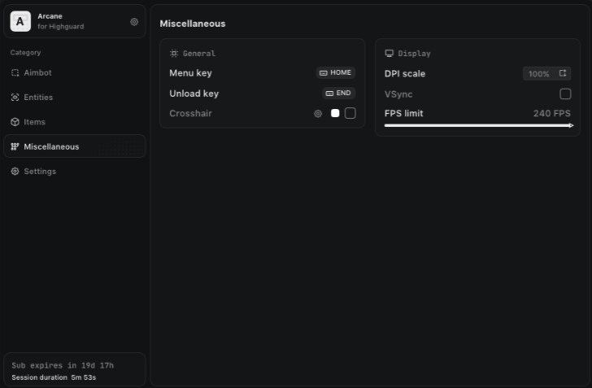The height and width of the screenshot is (388, 592).
Task: Open Crosshair options gear icon
Action: (318, 113)
